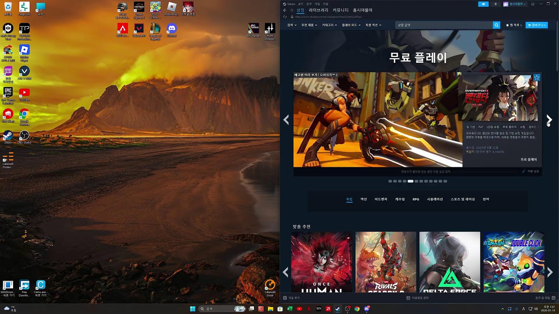Open the Steam desktop shortcut
Screen dimensions: 559x314
[8, 137]
